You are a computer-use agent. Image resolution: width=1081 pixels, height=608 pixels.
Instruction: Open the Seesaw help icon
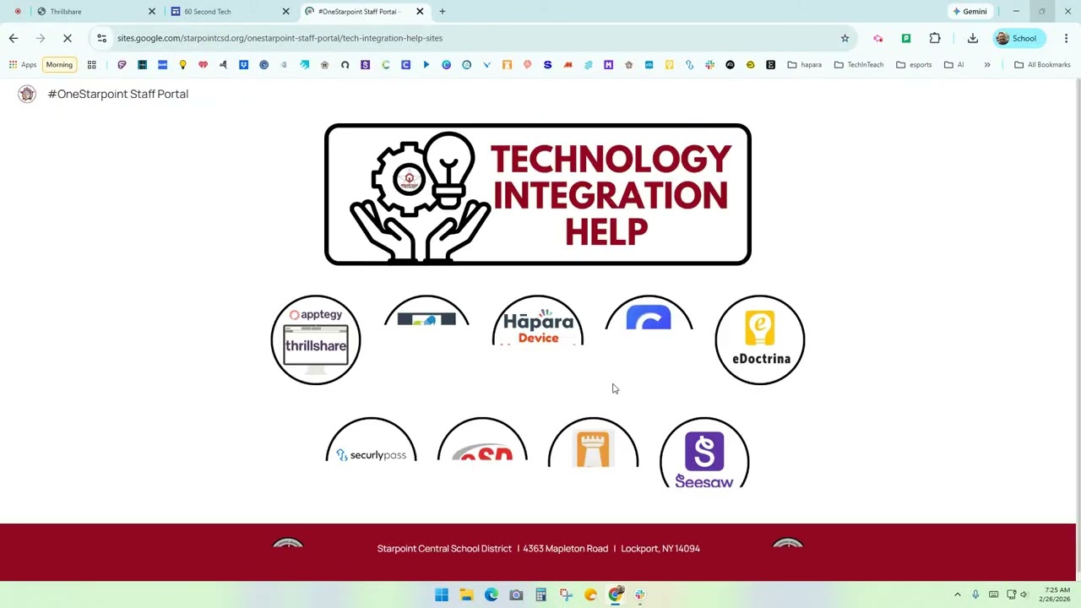[x=704, y=453]
